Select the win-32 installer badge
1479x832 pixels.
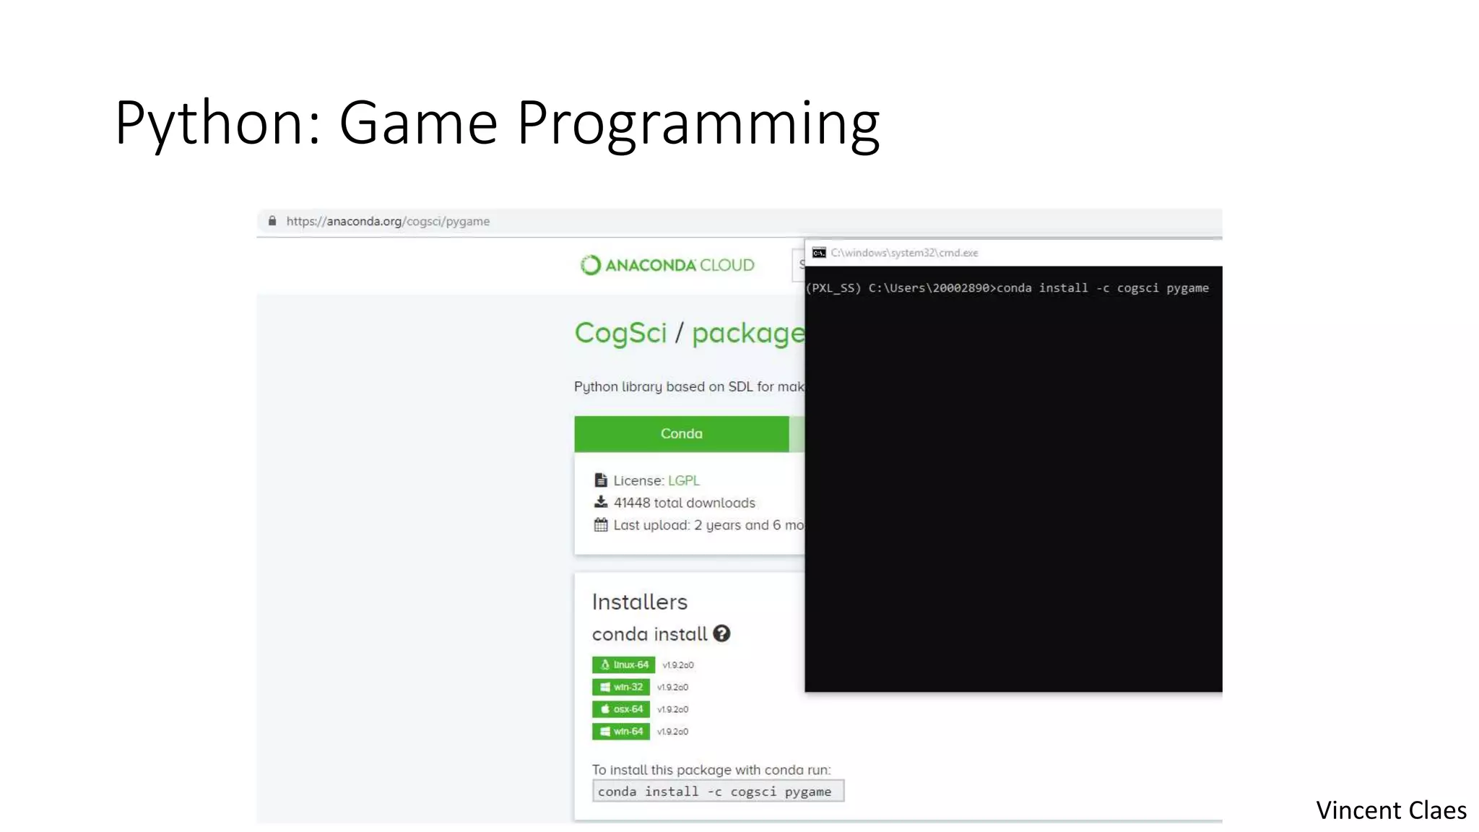620,687
